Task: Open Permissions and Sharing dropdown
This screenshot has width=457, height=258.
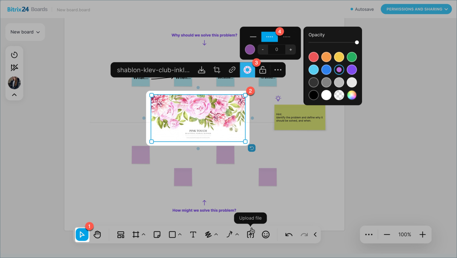Action: (416, 9)
